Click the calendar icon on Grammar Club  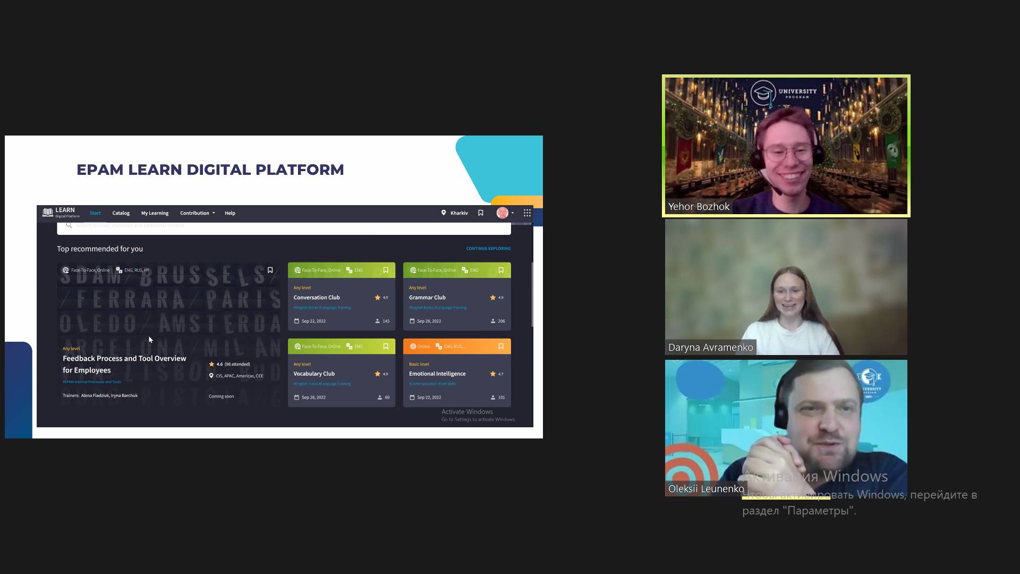coord(412,321)
